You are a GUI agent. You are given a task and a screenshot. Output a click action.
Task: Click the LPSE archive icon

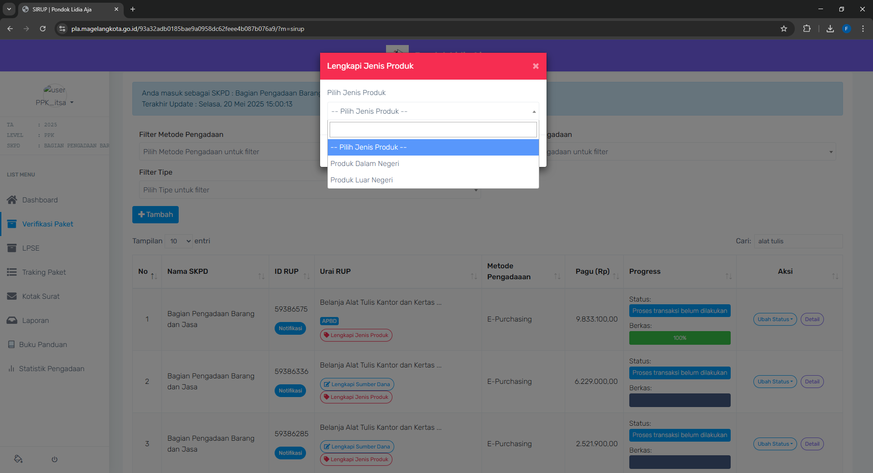point(12,248)
